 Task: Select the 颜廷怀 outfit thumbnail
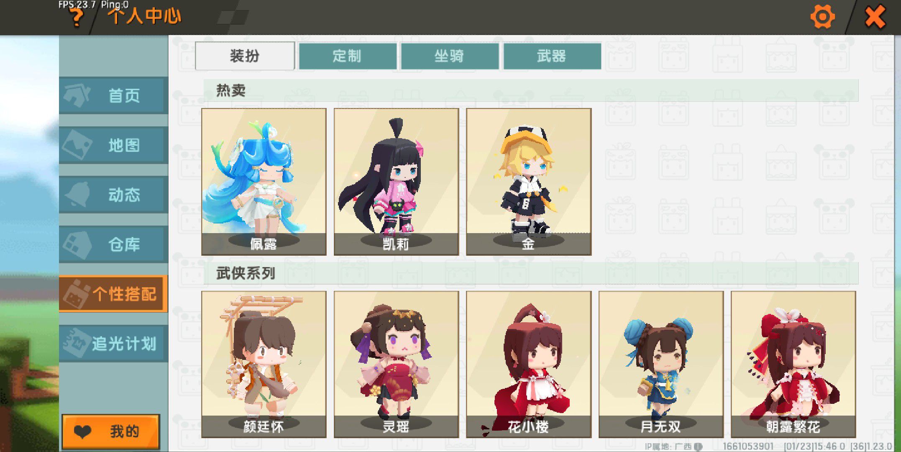[264, 365]
